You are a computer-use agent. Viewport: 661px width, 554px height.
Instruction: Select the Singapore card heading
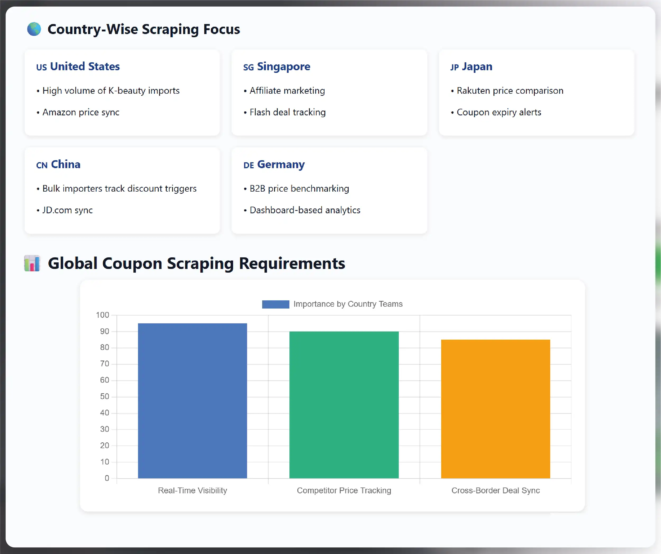pos(283,66)
